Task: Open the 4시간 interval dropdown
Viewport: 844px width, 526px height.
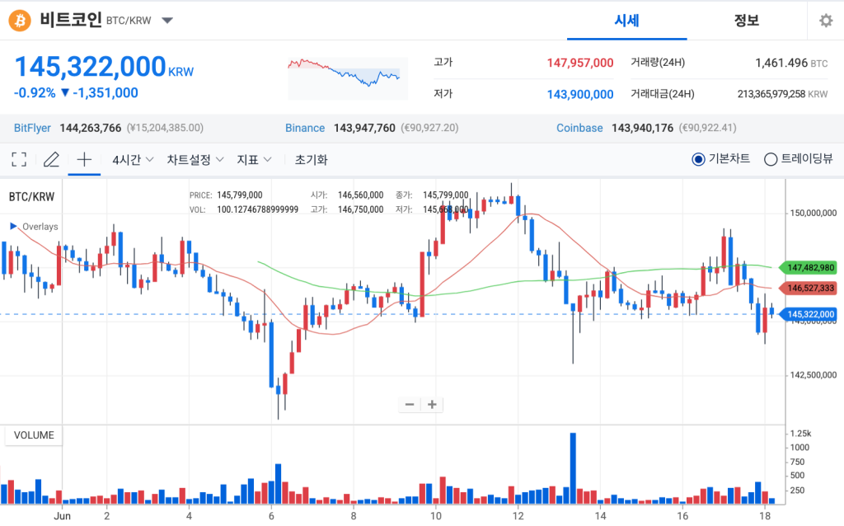Action: pyautogui.click(x=133, y=160)
